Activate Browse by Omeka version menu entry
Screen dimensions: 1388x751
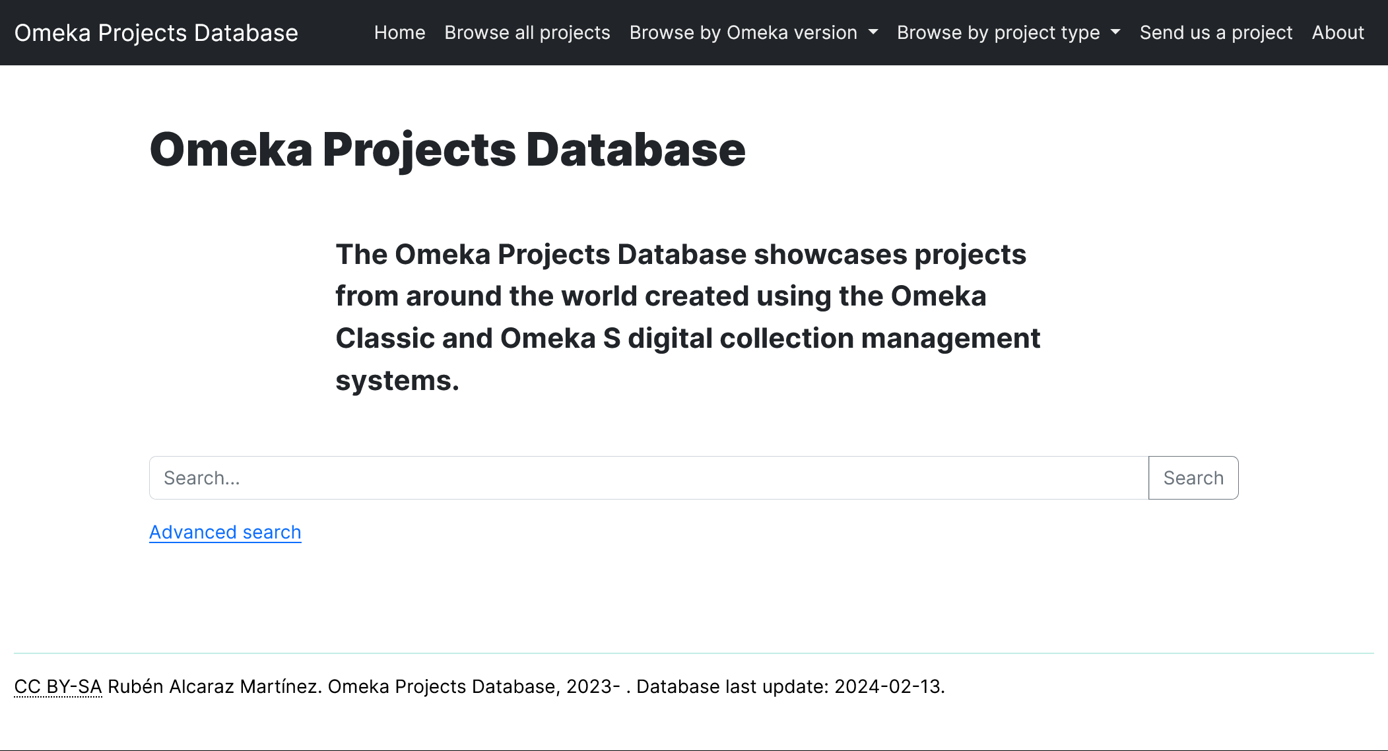click(x=743, y=32)
